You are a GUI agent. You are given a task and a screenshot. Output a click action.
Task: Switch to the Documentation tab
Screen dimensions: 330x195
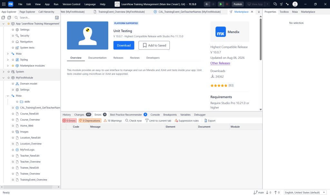[x=97, y=58]
